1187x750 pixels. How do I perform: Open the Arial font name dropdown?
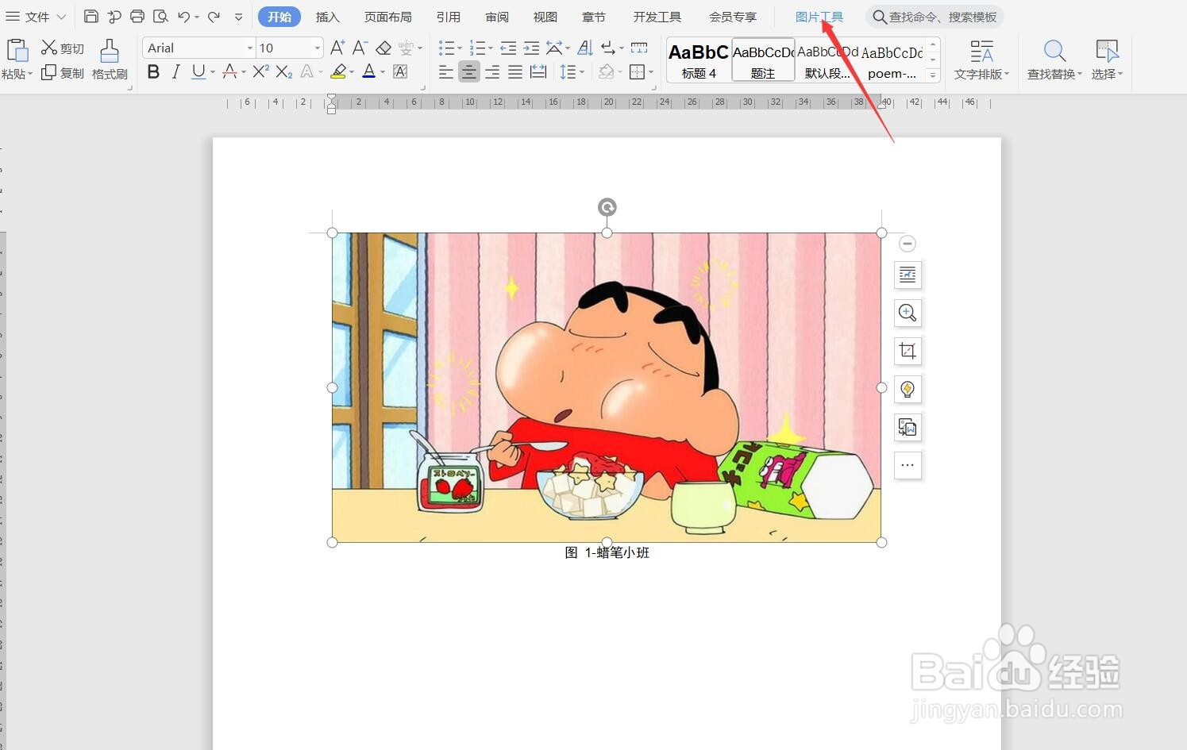(249, 48)
